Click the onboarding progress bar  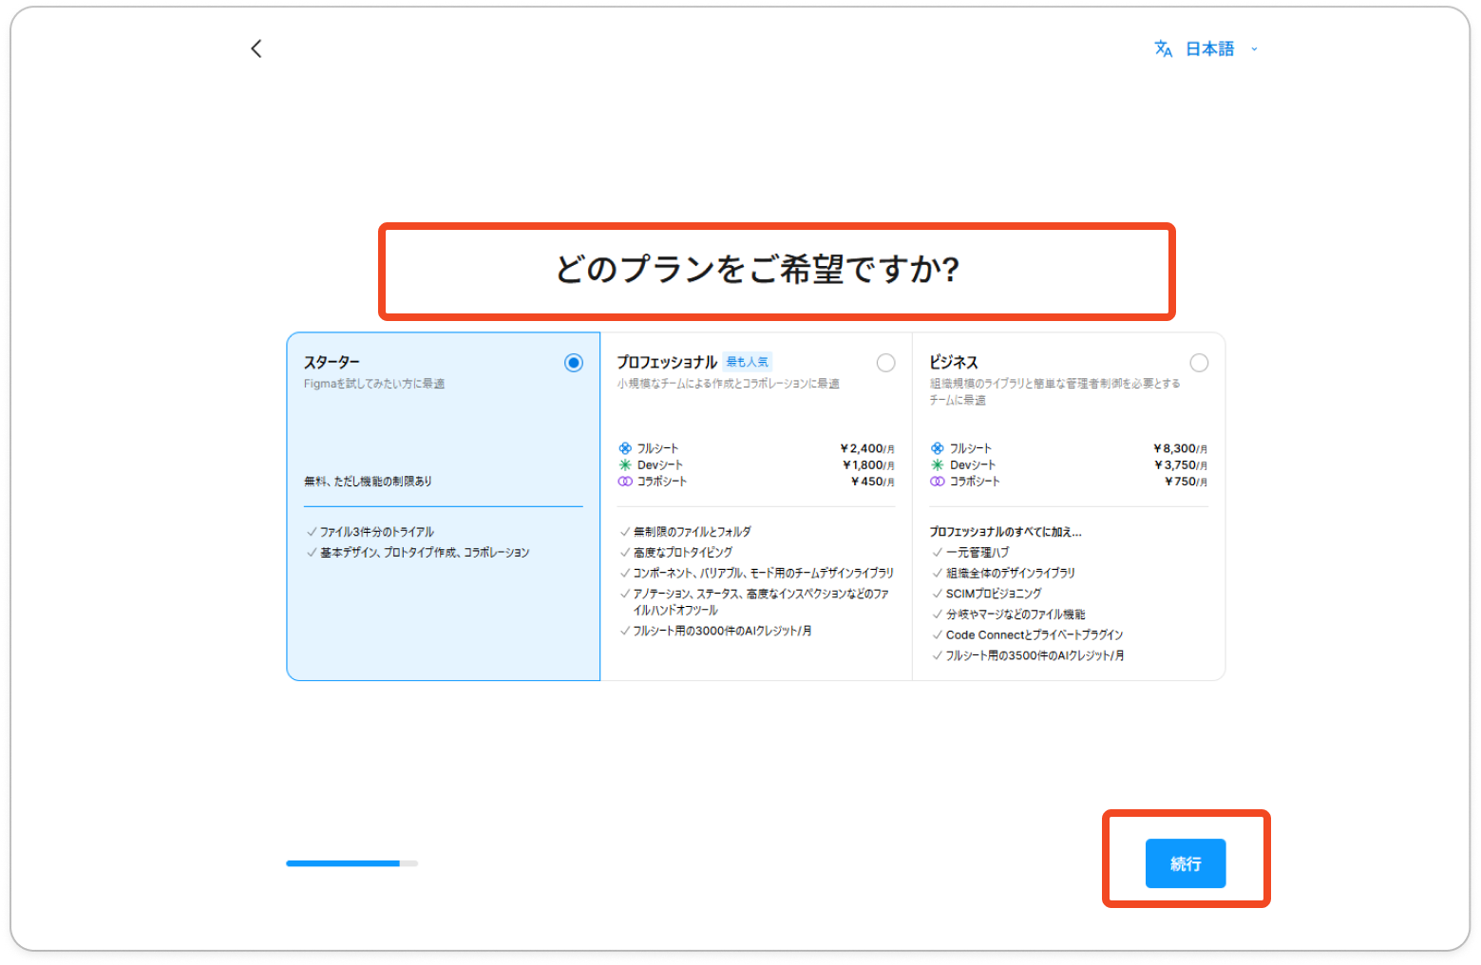click(x=351, y=863)
